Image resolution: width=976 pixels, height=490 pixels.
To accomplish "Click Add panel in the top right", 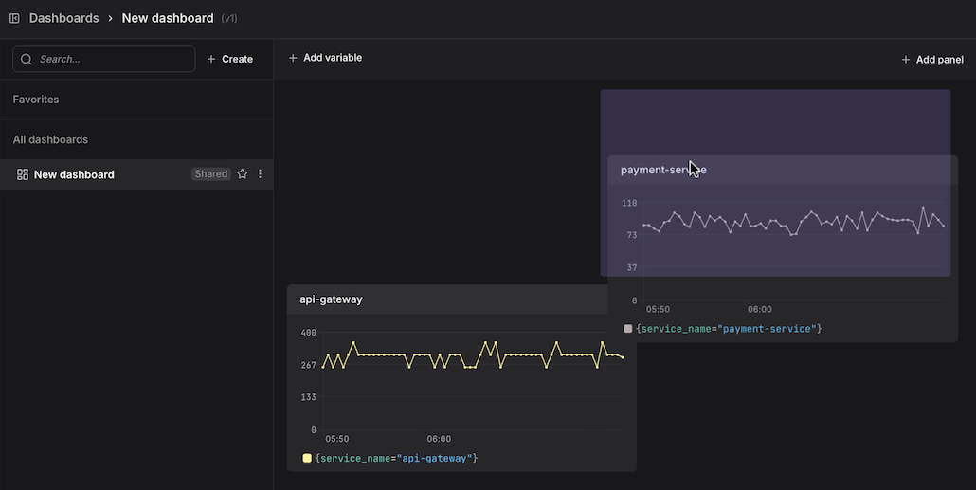I will (x=931, y=60).
